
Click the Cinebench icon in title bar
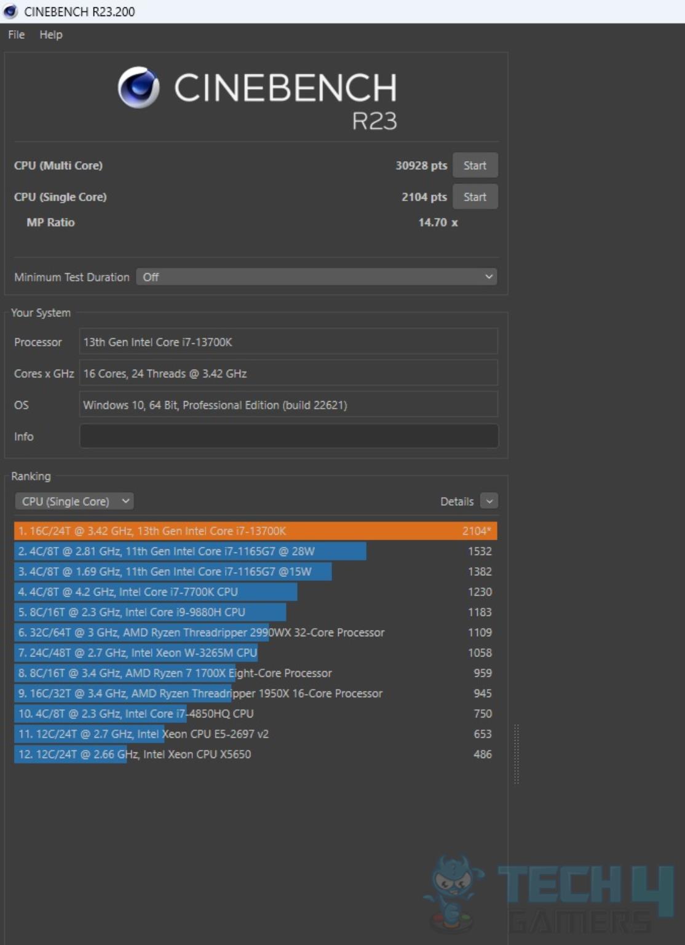click(10, 11)
